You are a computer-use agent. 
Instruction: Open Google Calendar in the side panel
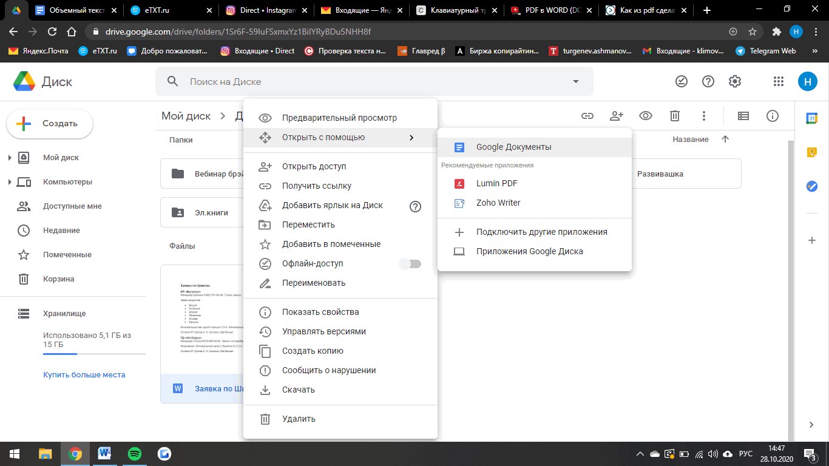[x=811, y=118]
